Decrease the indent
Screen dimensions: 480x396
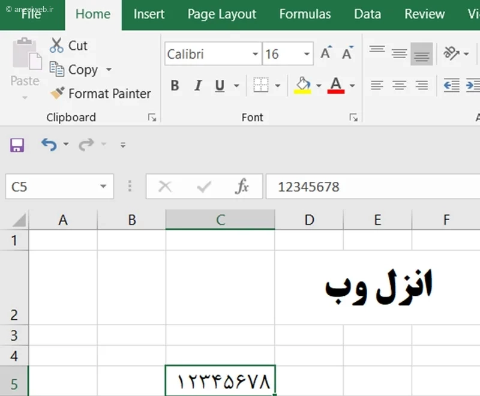[452, 85]
